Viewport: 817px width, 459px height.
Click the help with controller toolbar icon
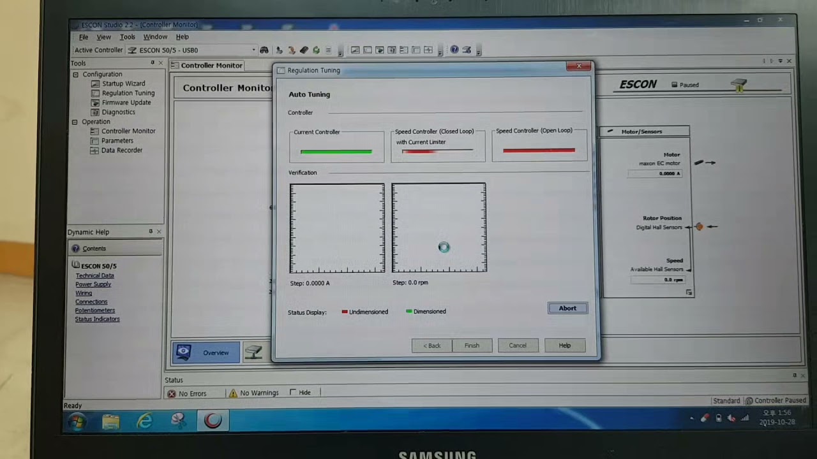[x=467, y=50]
